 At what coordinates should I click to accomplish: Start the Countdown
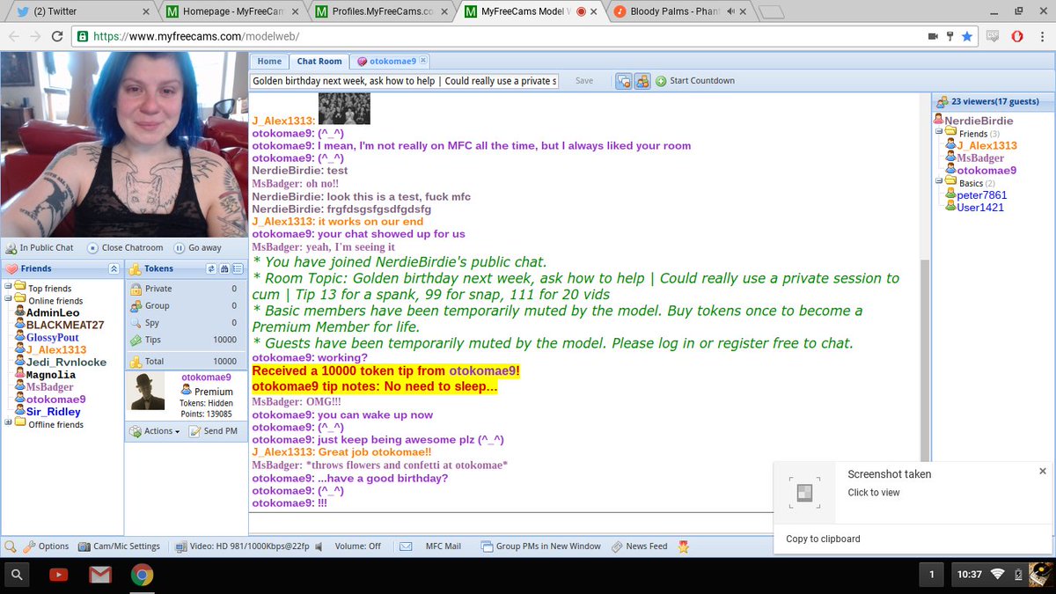pyautogui.click(x=695, y=80)
